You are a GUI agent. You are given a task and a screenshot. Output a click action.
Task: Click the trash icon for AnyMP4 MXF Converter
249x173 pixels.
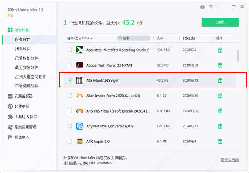click(220, 126)
